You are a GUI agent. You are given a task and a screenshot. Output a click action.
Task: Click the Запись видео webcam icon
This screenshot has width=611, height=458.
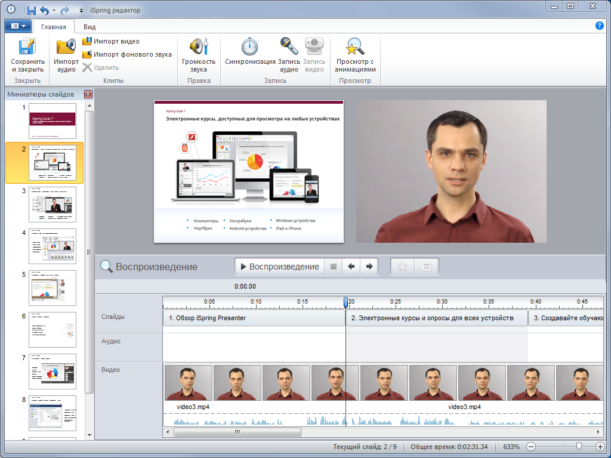[314, 55]
